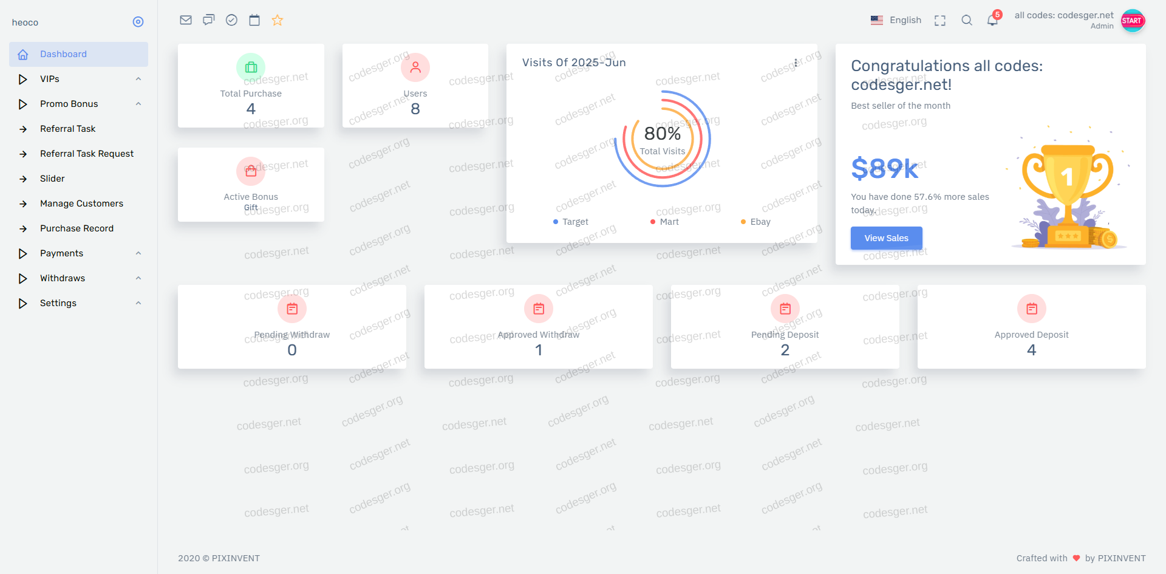
Task: Click the View Sales button
Action: (886, 238)
